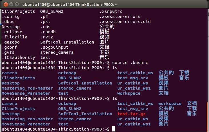Click the .sogouinput entry

[x=54, y=47]
